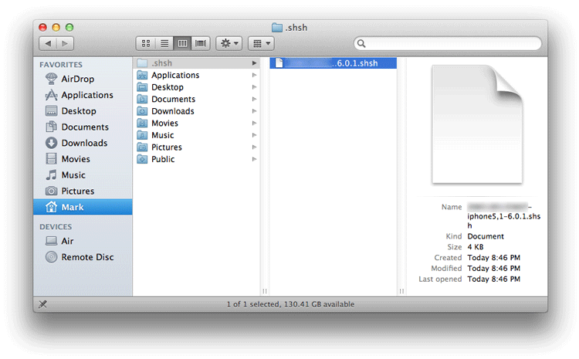Expand the Movies folder arrow in column
This screenshot has height=359, width=579.
(x=254, y=124)
